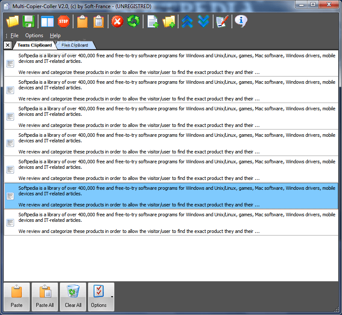Image resolution: width=342 pixels, height=315 pixels.
Task: Click the window resize grip corner
Action: 336,309
